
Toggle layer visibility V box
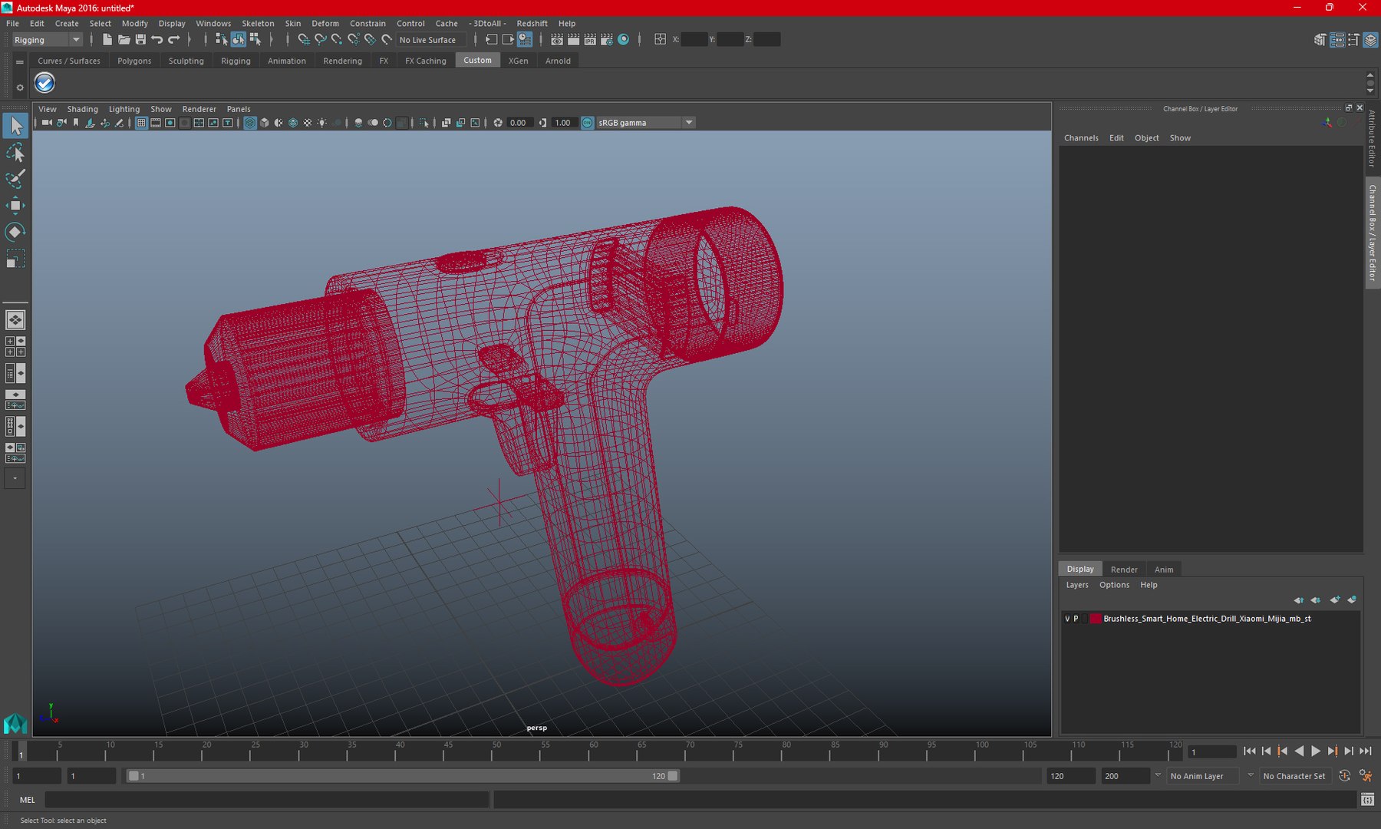[1067, 619]
